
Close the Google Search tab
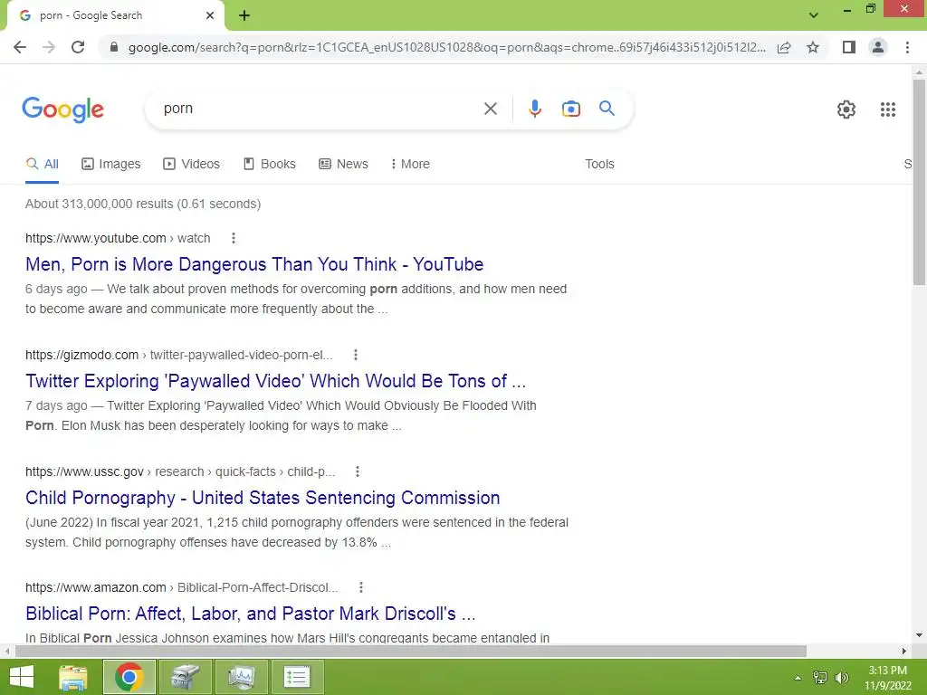pos(210,15)
